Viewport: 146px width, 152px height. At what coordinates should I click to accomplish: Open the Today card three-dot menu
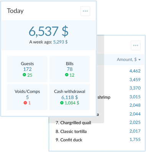point(85,11)
